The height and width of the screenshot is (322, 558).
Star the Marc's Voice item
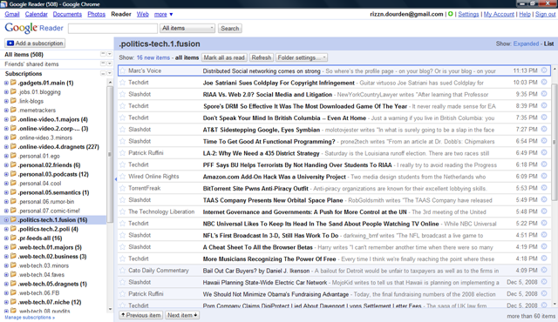pyautogui.click(x=123, y=70)
